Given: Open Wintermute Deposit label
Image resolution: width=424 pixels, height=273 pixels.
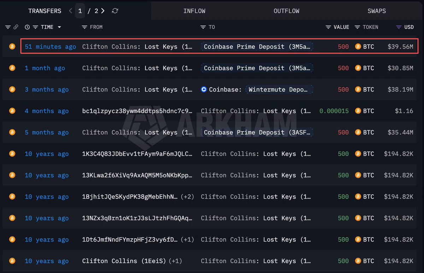Looking at the screenshot, I should pos(279,90).
